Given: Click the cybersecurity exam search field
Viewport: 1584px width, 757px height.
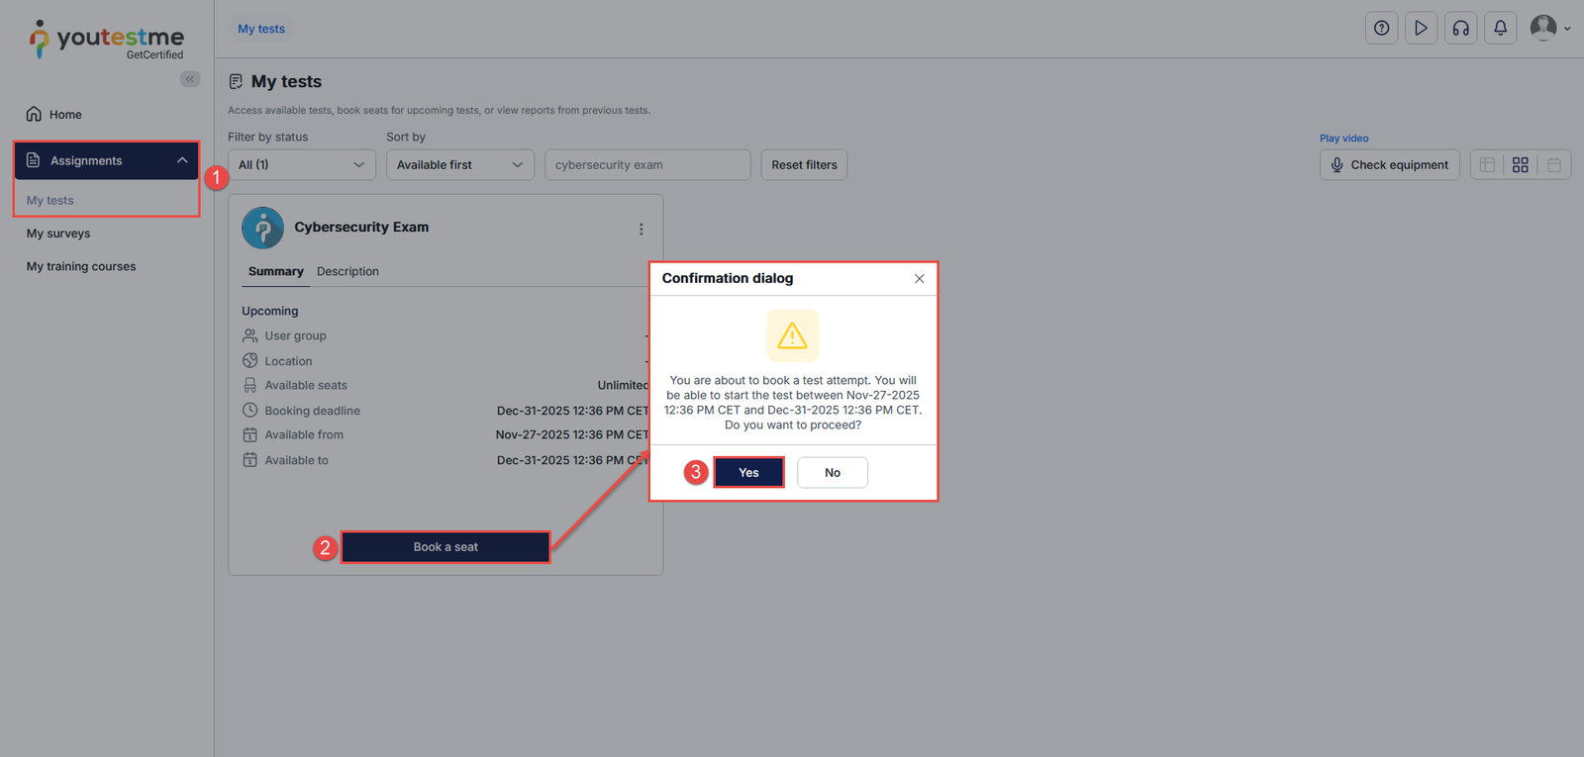Looking at the screenshot, I should (x=646, y=165).
